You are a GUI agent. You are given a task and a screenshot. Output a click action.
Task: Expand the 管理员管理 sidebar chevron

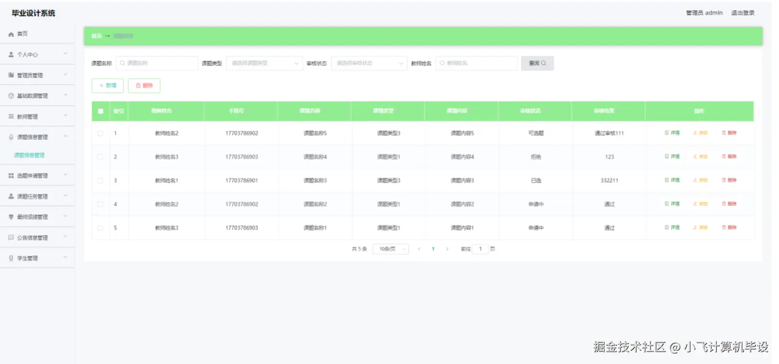(x=66, y=75)
